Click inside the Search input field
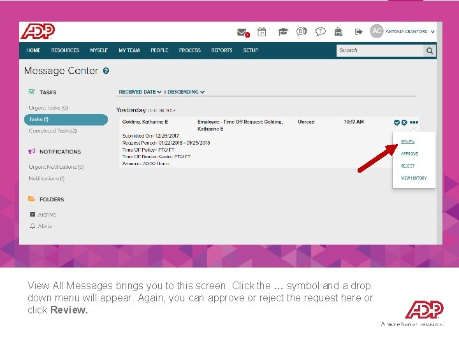This screenshot has height=344, width=459. 380,50
